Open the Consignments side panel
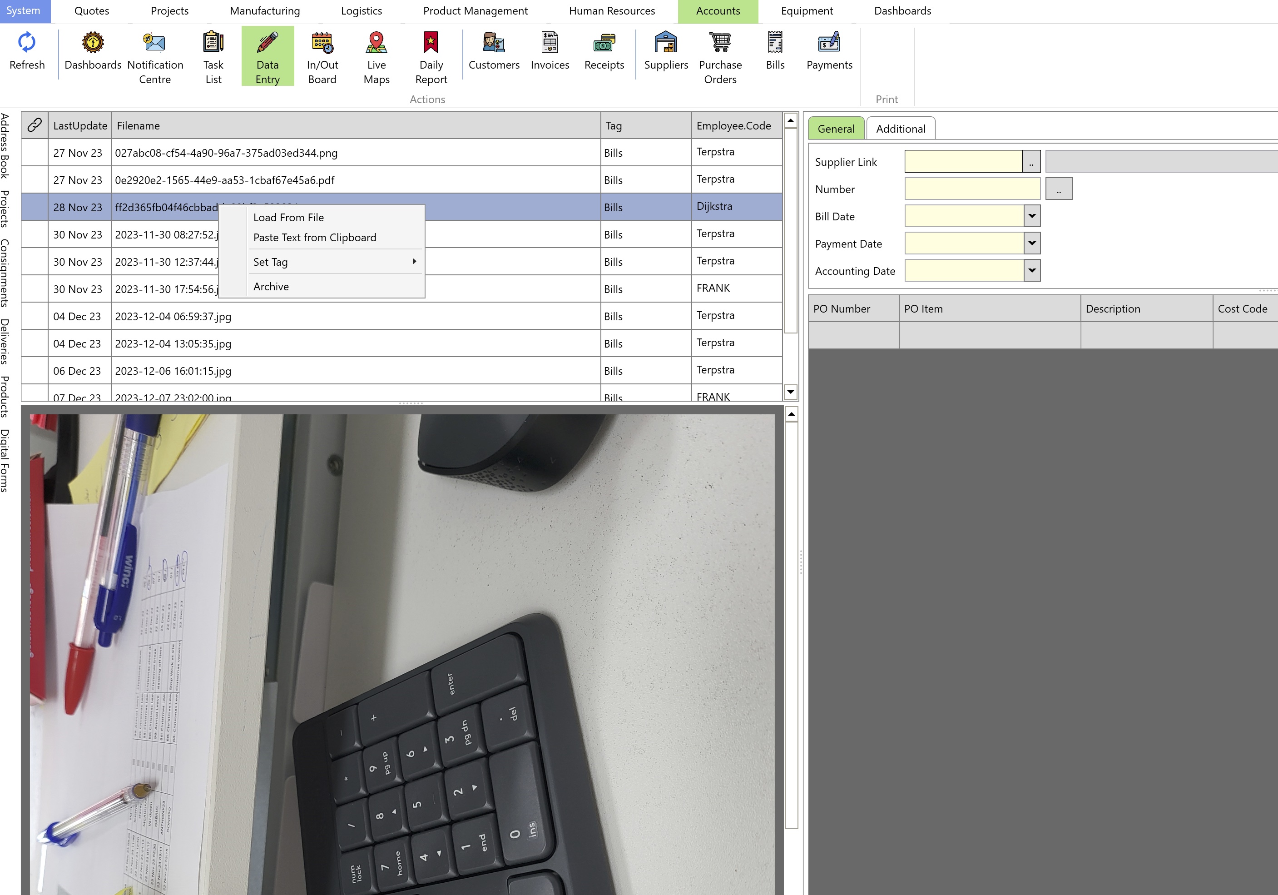 (5, 273)
